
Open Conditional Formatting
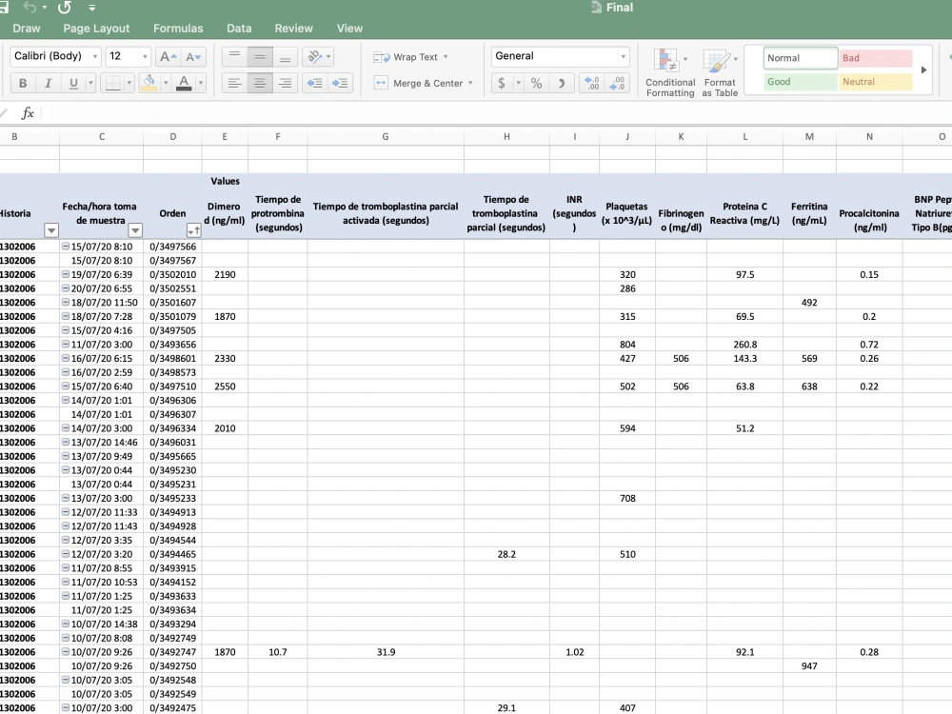pyautogui.click(x=669, y=73)
